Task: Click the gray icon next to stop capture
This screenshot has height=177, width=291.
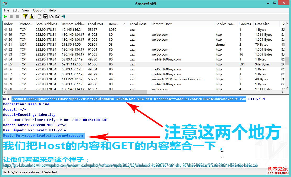Action: point(18,17)
